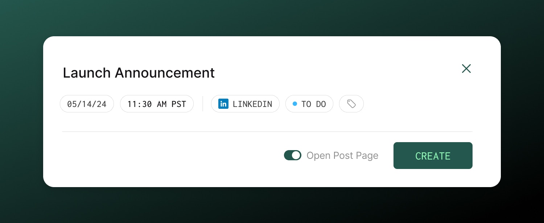Dismiss the dialog with the X icon
544x223 pixels.
point(466,69)
